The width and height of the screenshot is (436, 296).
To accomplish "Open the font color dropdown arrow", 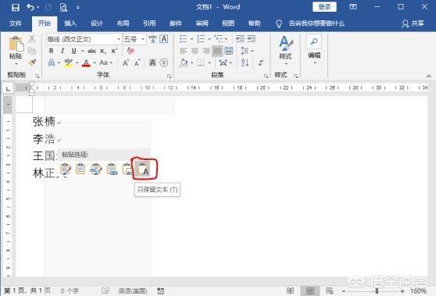I will (x=95, y=62).
